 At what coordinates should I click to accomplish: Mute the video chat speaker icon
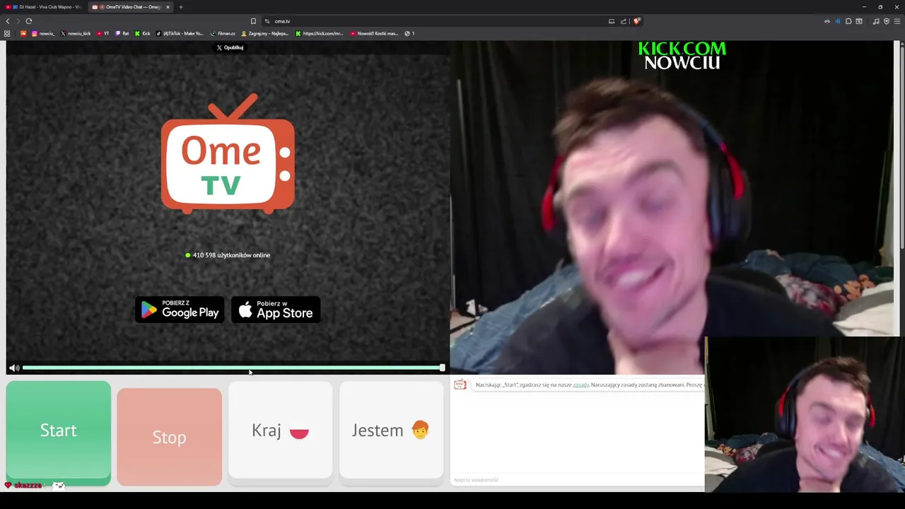pyautogui.click(x=14, y=368)
